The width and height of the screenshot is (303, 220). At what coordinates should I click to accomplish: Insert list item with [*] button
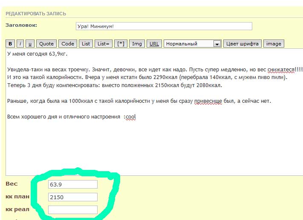point(121,44)
